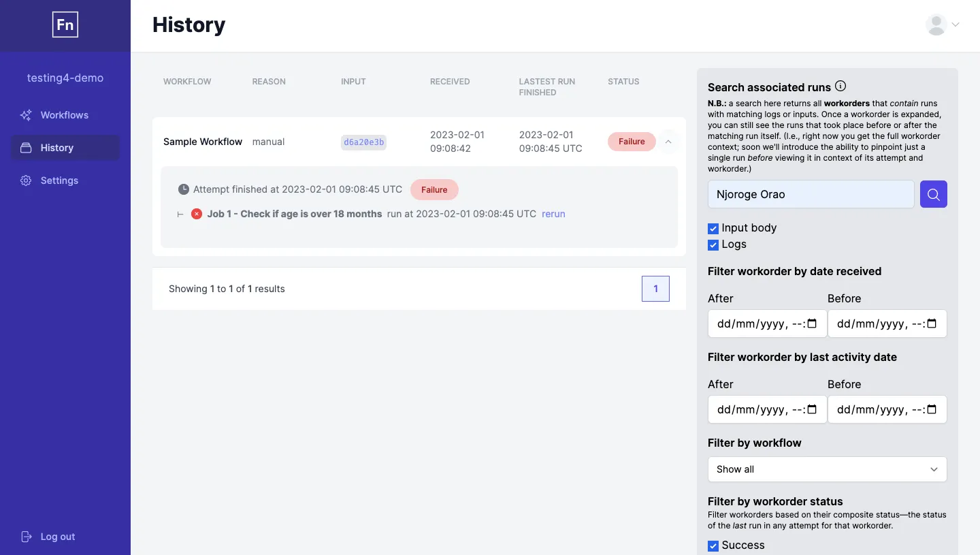This screenshot has width=980, height=555.
Task: Expand the dropdown chevron beside the avatar
Action: [x=955, y=25]
